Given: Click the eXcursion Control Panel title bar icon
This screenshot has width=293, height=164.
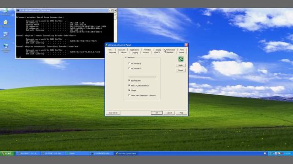Looking at the screenshot, I should tap(107, 45).
